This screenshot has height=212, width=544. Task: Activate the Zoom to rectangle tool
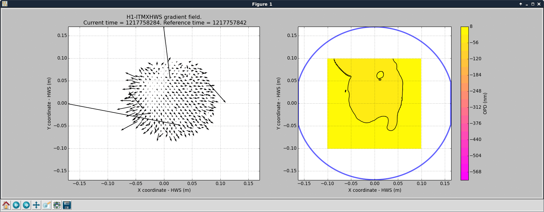coord(47,205)
